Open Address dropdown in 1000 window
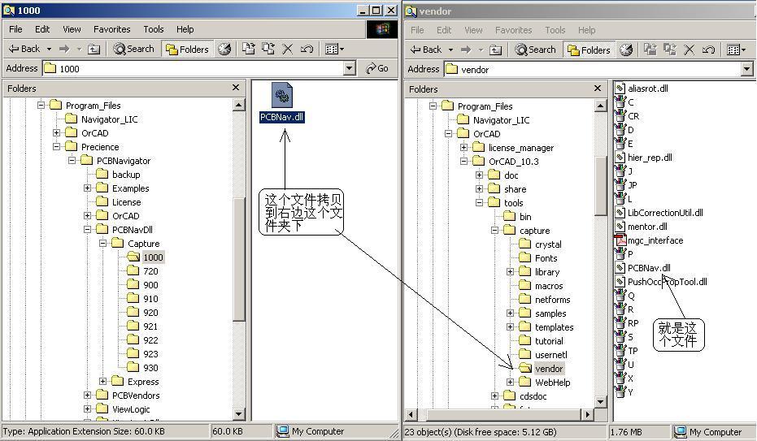 [350, 68]
